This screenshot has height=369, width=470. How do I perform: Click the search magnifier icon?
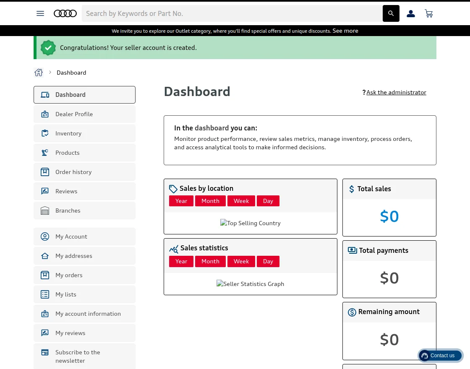[391, 13]
